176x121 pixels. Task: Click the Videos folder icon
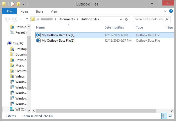[x=12, y=76]
